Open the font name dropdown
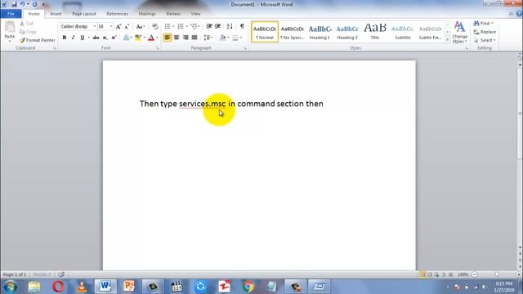Image resolution: width=523 pixels, height=294 pixels. pyautogui.click(x=95, y=26)
